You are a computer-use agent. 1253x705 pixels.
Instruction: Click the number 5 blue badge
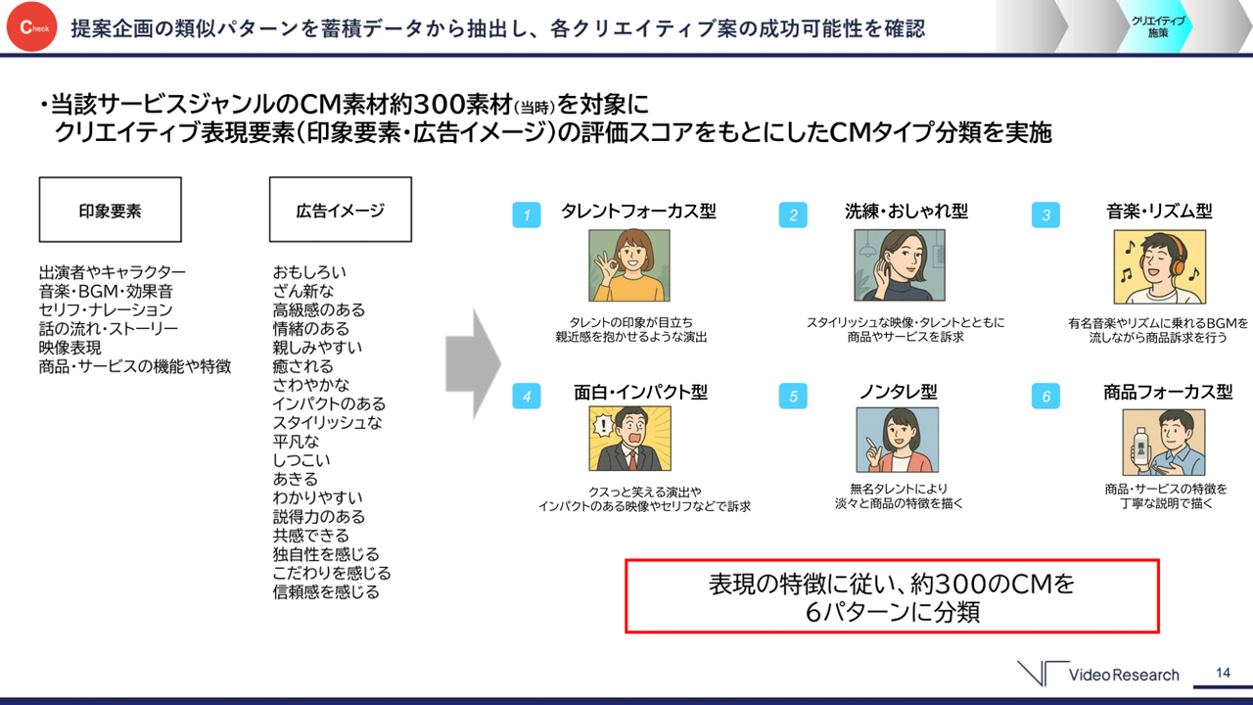click(793, 396)
